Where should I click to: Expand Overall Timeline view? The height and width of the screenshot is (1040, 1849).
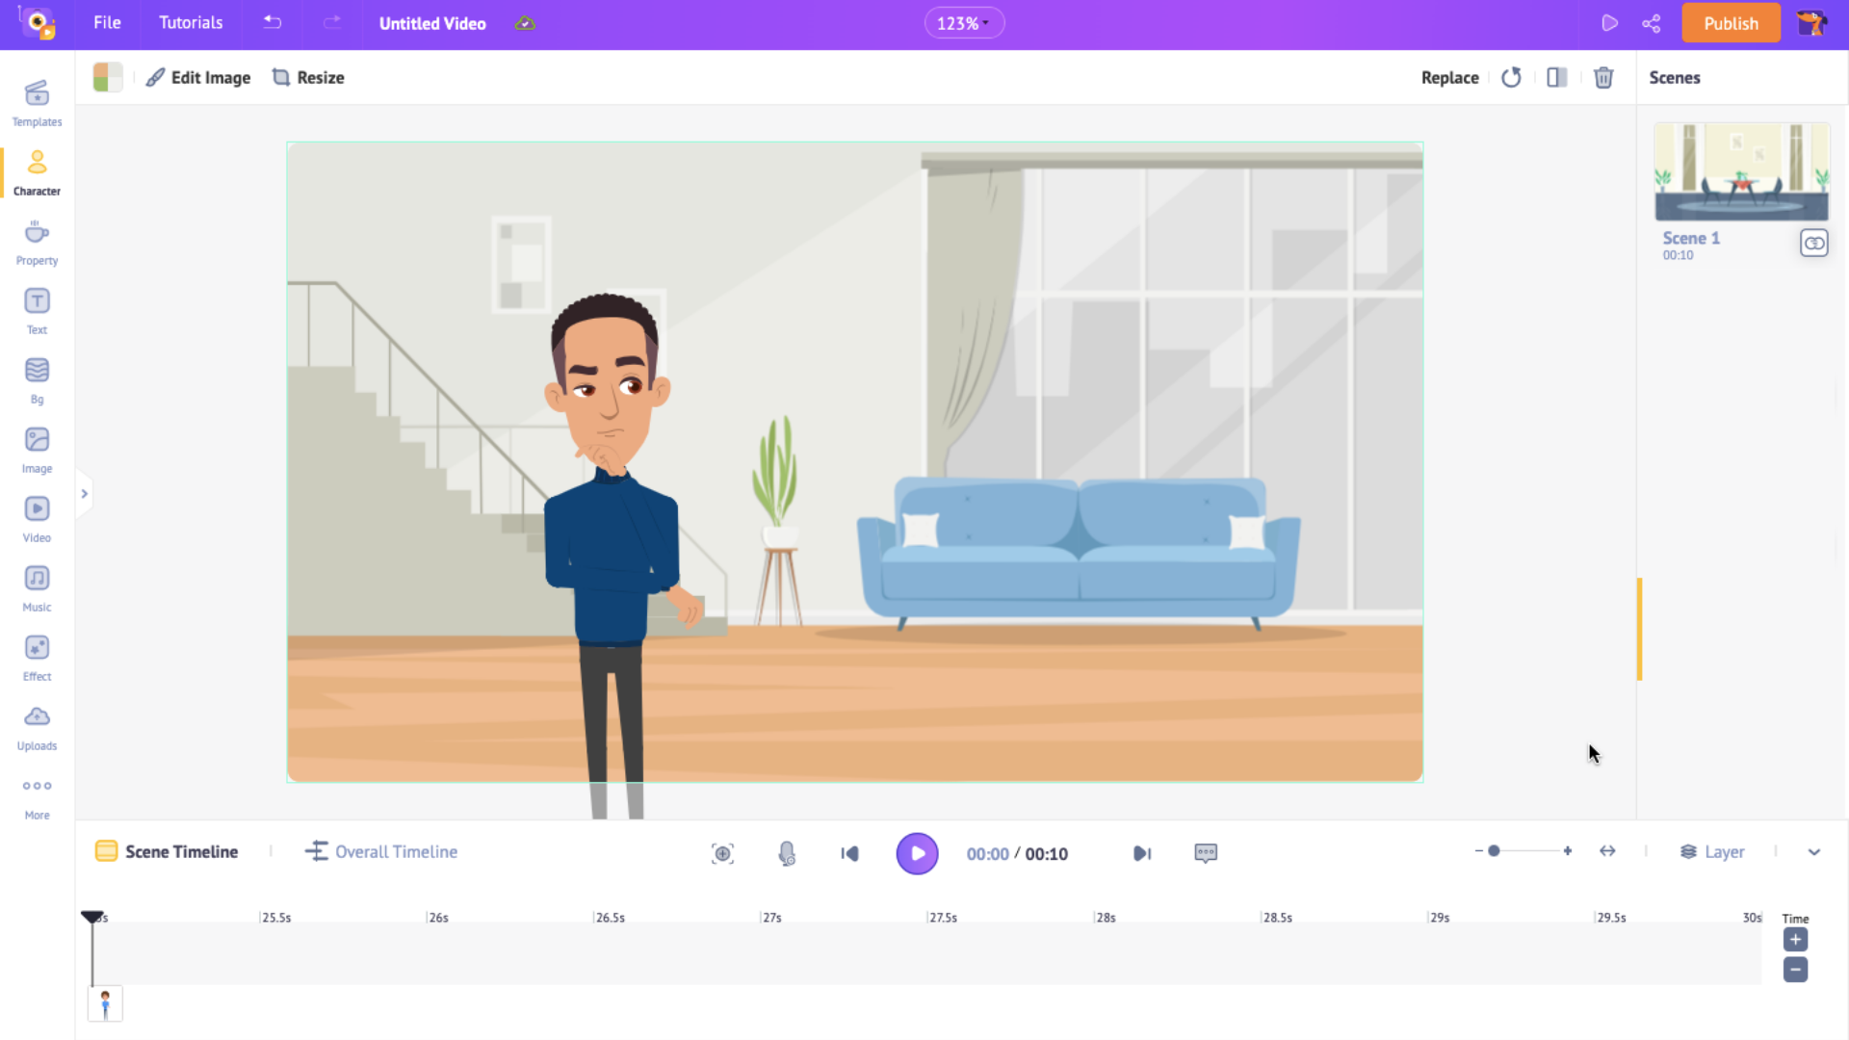point(383,851)
